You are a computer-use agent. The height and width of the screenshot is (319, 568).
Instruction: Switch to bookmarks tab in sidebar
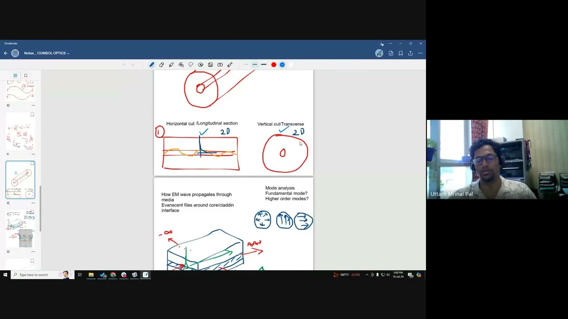point(26,75)
